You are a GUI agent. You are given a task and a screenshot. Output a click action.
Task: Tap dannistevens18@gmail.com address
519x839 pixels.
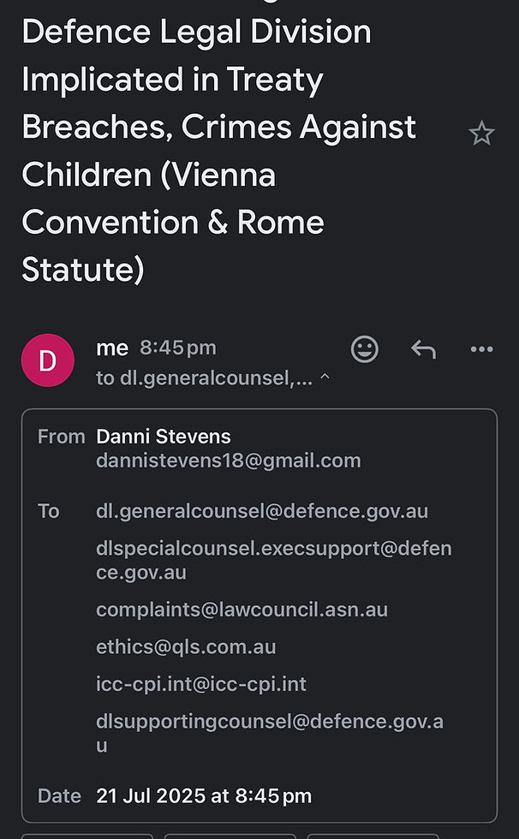coord(229,461)
